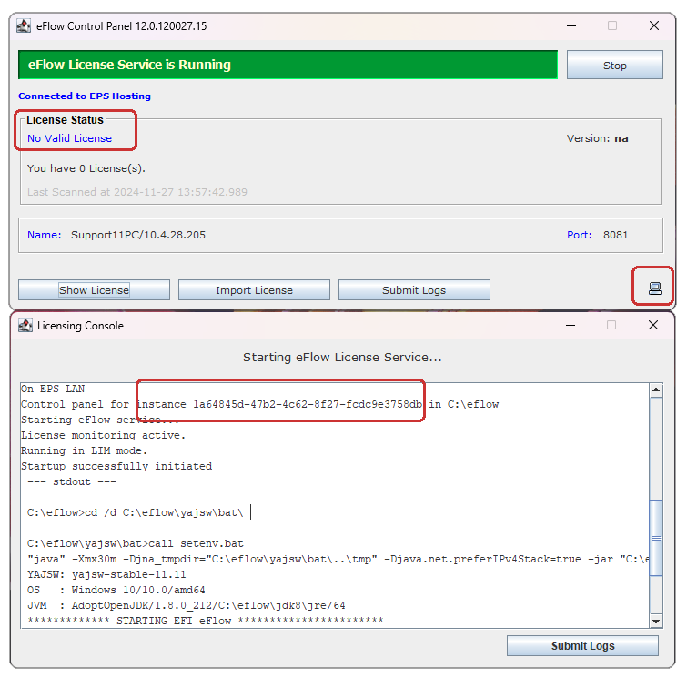The image size is (687, 678).
Task: Close the eFlow Control Panel window
Action: [x=654, y=25]
